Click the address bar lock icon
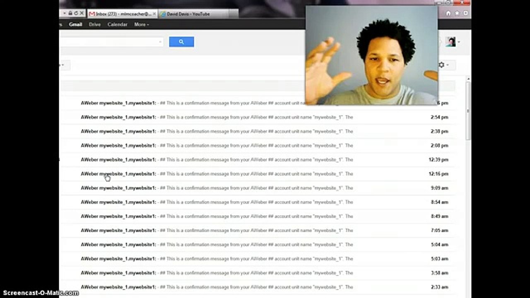Viewport: 530px width, 298px height. pos(71,14)
